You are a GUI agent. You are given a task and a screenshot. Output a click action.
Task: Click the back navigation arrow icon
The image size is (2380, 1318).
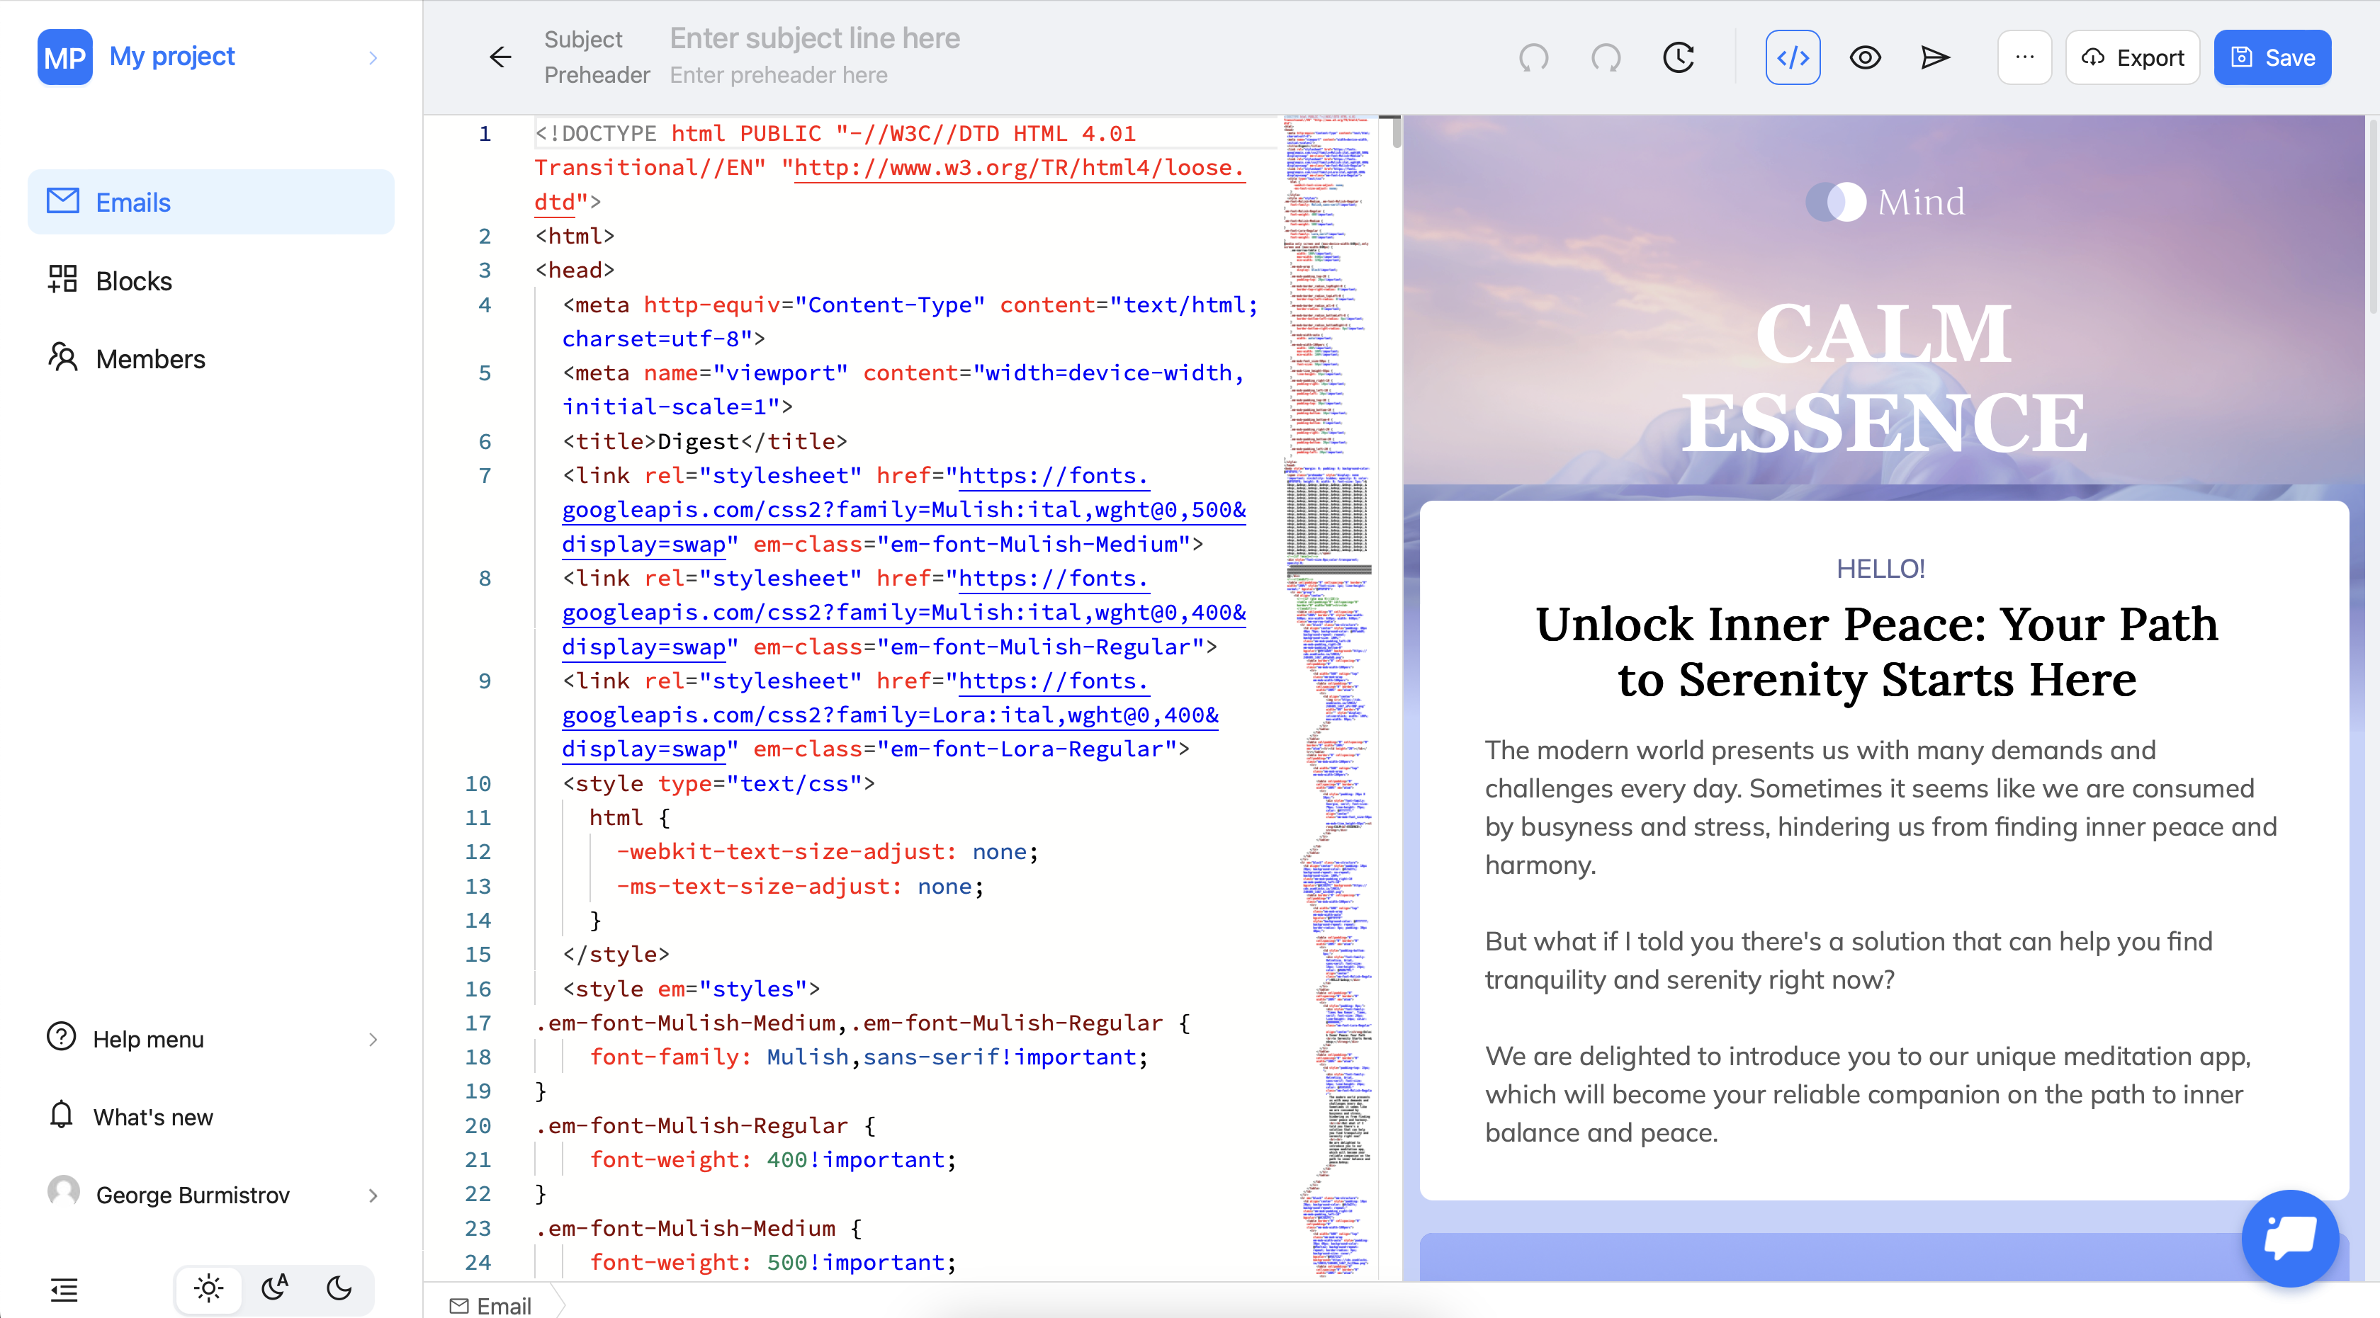(x=502, y=57)
